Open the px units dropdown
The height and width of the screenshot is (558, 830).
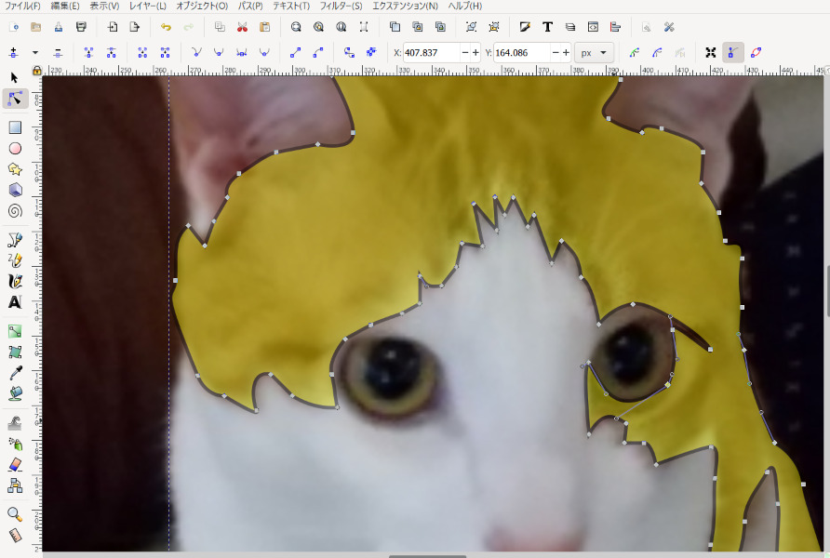[594, 53]
